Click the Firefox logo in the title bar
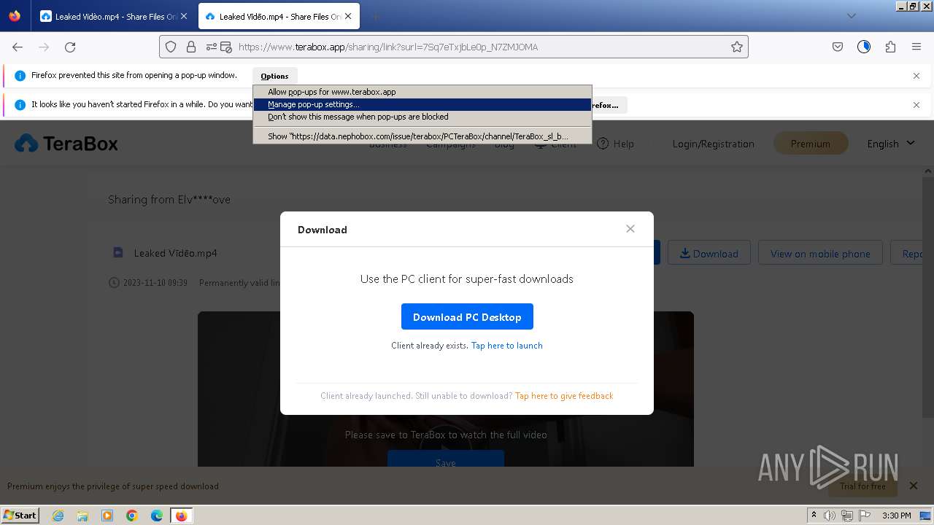The height and width of the screenshot is (525, 934). pyautogui.click(x=15, y=16)
